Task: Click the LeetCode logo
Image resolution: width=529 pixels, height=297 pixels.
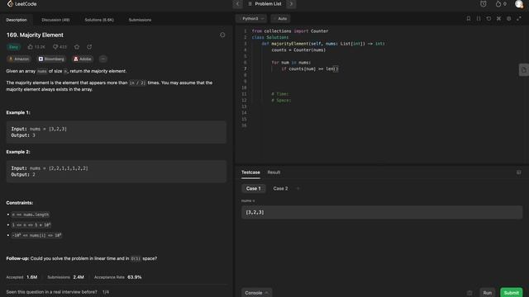Action: [x=22, y=4]
